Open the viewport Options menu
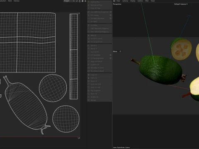 tap(140, 1)
